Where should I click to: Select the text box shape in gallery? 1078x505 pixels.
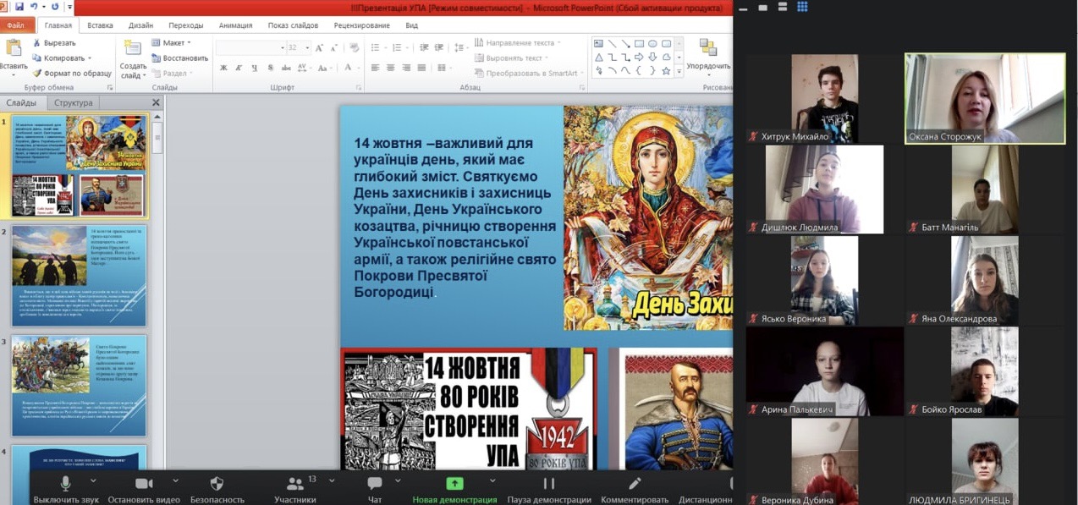(598, 44)
